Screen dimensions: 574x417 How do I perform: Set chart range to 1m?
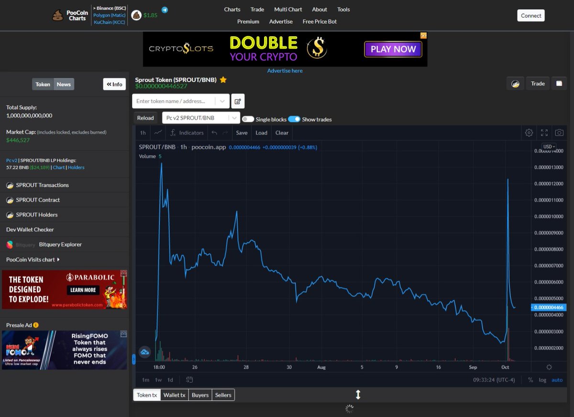pyautogui.click(x=146, y=380)
